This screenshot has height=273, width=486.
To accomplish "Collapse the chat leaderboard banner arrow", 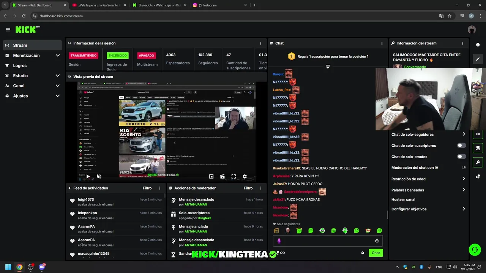I will (328, 66).
